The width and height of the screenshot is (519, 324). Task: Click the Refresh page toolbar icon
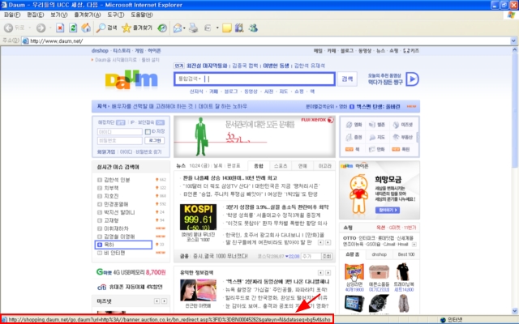(73, 28)
